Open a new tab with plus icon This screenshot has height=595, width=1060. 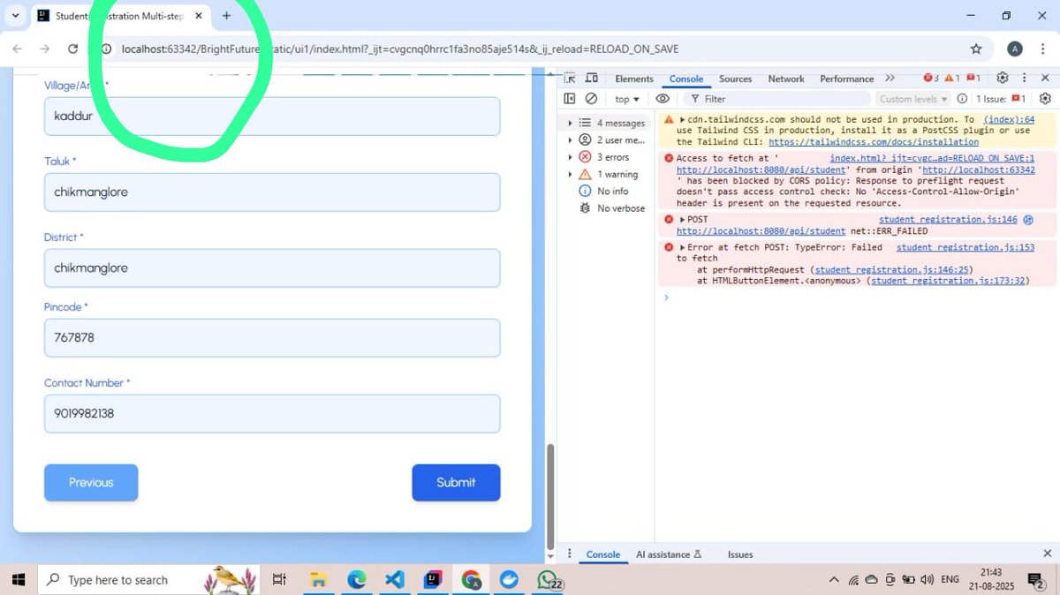click(226, 16)
